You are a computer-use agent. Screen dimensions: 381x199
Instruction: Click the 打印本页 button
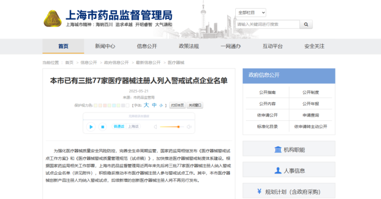177,105
